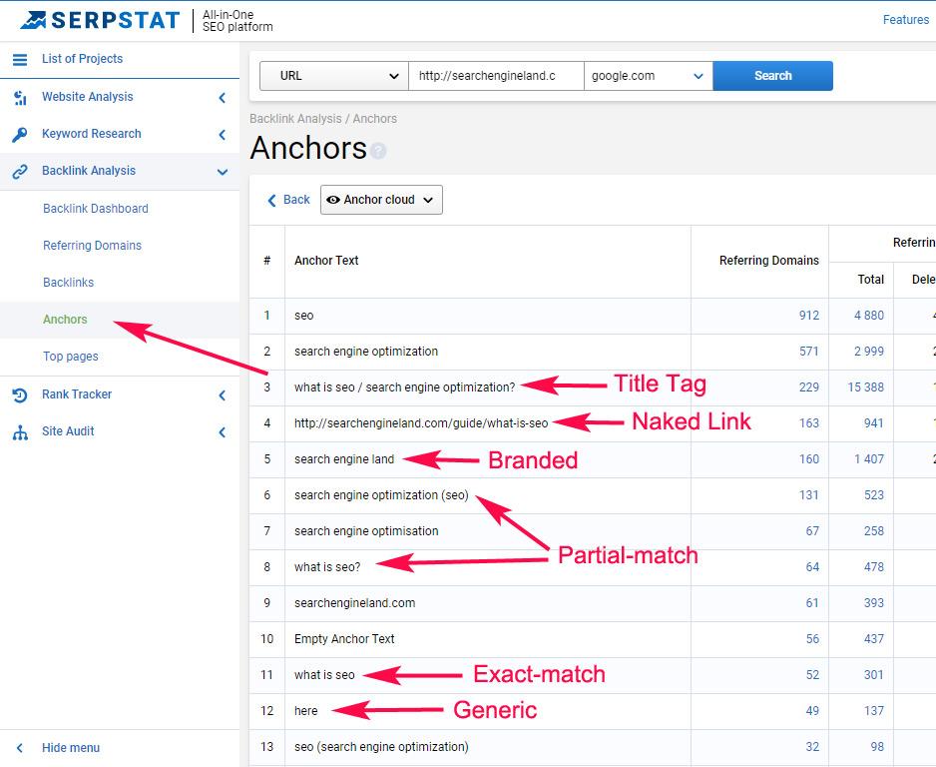The width and height of the screenshot is (936, 767).
Task: Click Backlink Analysis breadcrumb
Action: (295, 118)
